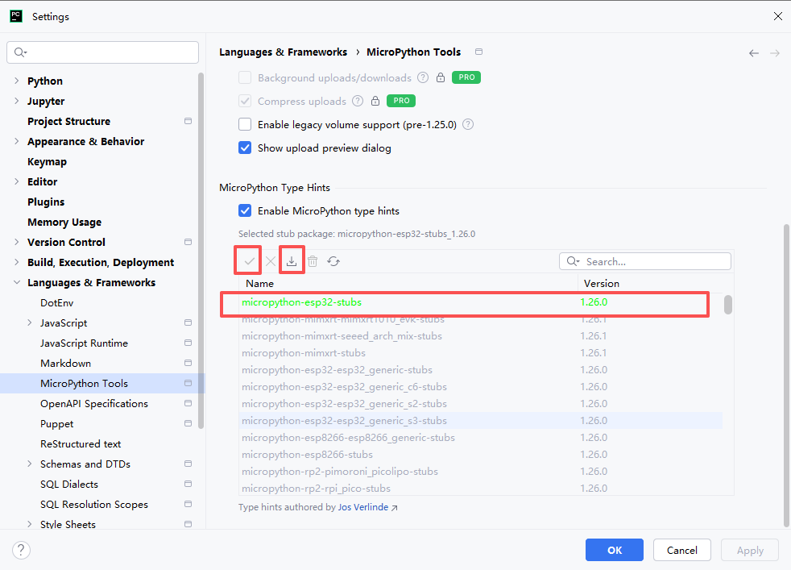Click the Apply button
This screenshot has width=791, height=570.
tap(750, 550)
